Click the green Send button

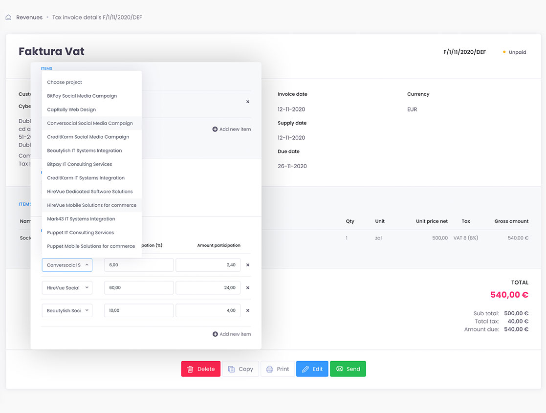[348, 369]
